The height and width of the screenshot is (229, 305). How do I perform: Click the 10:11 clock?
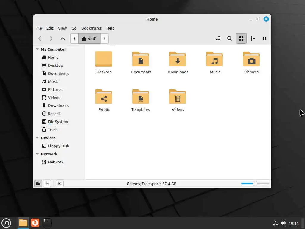293,223
